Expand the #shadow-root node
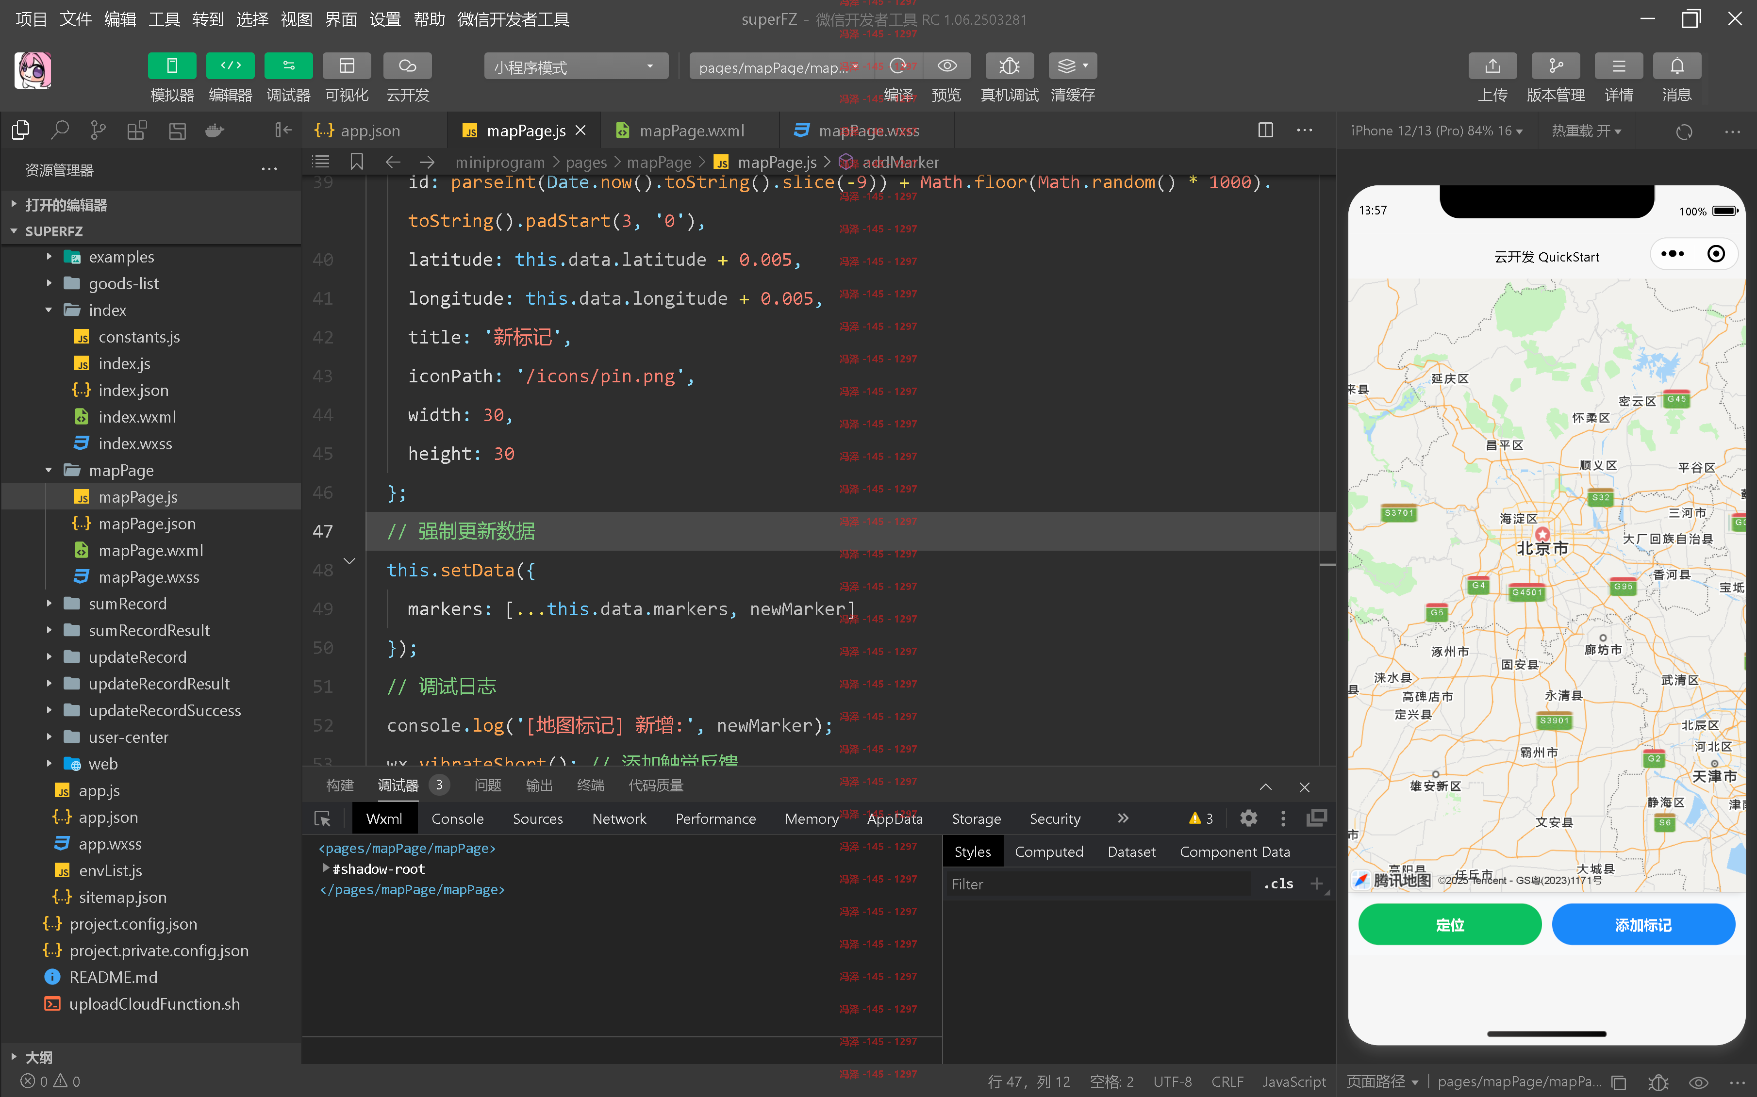This screenshot has height=1097, width=1757. 326,868
